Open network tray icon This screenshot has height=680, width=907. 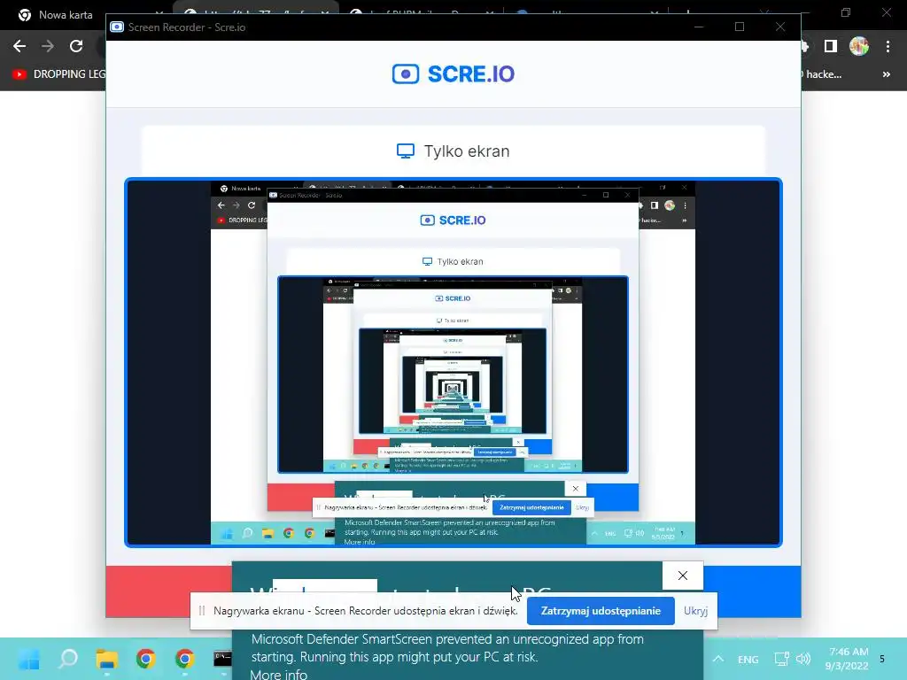(781, 659)
